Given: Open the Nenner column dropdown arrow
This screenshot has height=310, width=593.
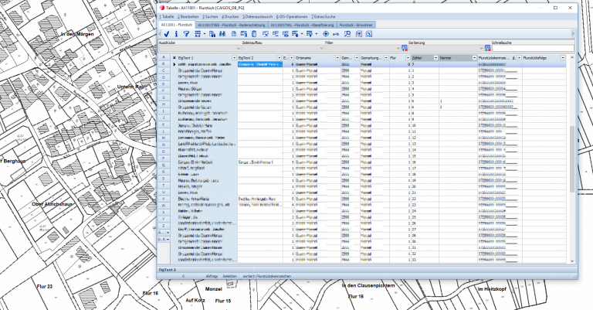Looking at the screenshot, I should [x=474, y=58].
